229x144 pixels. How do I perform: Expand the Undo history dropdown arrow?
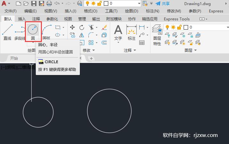coord(62,3)
